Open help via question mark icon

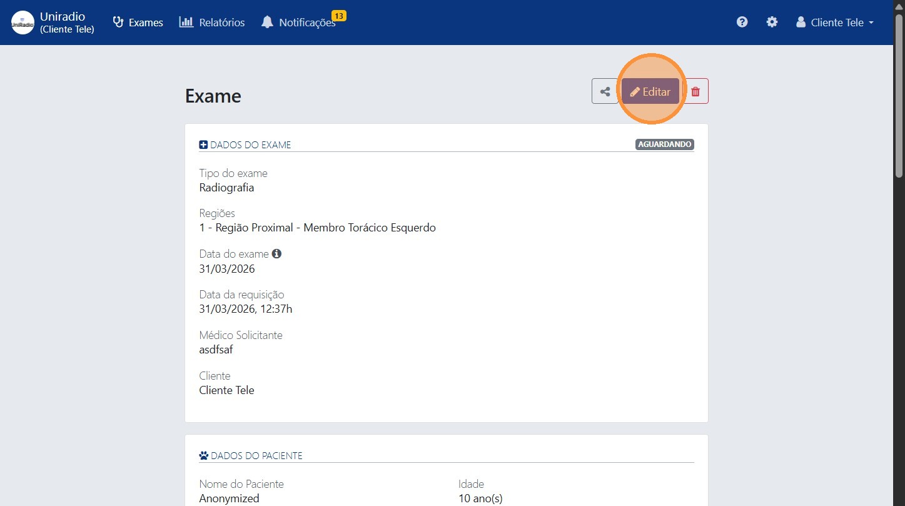coord(742,22)
